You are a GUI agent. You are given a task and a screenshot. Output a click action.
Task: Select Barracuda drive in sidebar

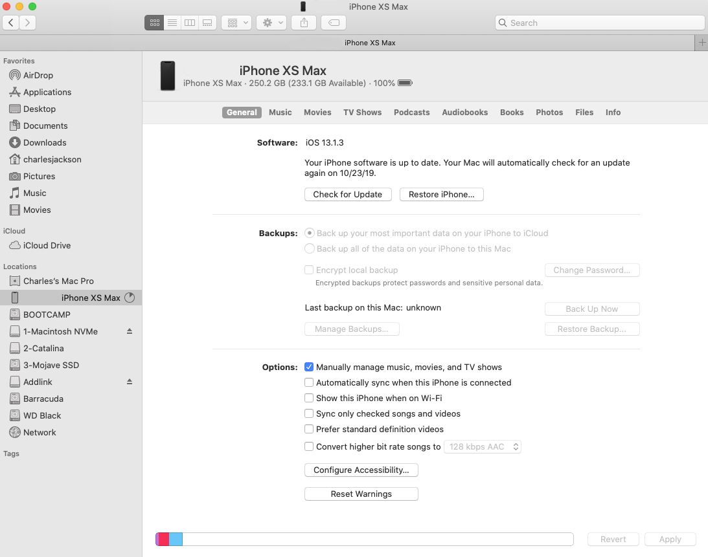click(71, 399)
